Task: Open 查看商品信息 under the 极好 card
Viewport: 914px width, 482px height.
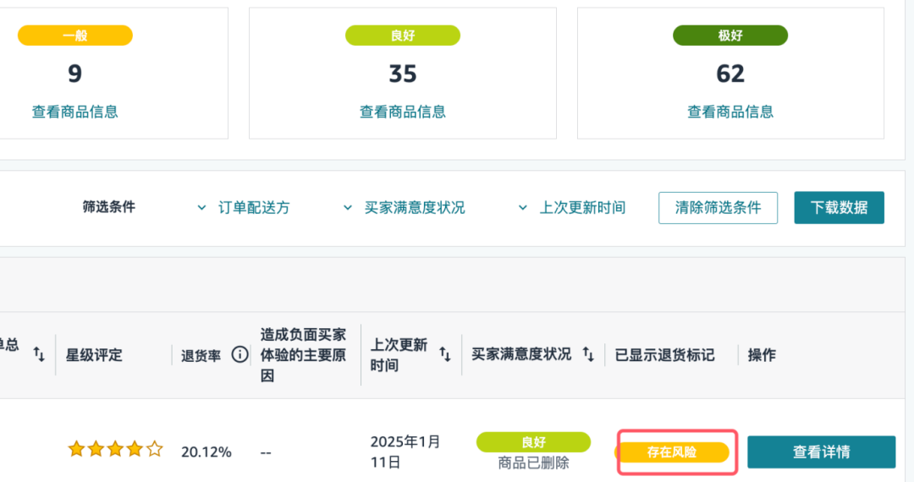Action: (730, 112)
